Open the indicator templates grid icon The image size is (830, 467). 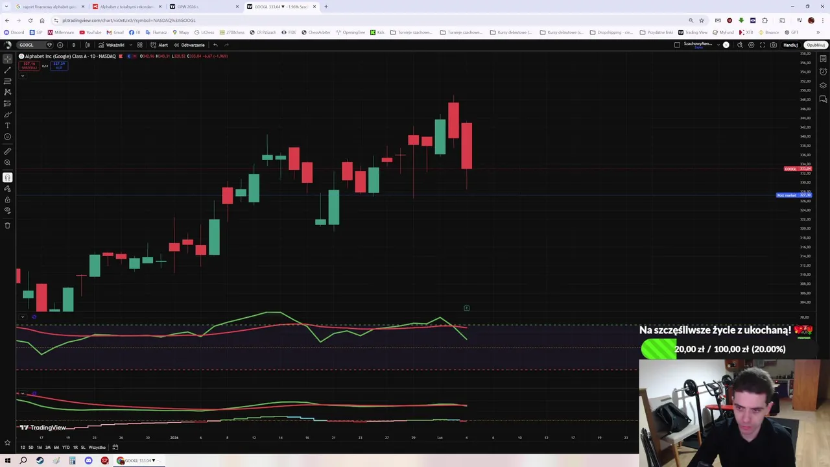(139, 45)
